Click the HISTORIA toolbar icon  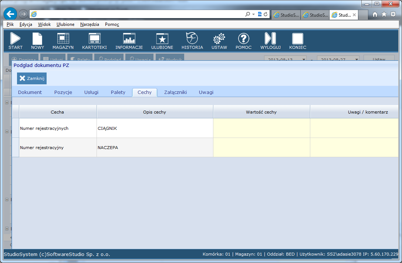[x=192, y=39]
